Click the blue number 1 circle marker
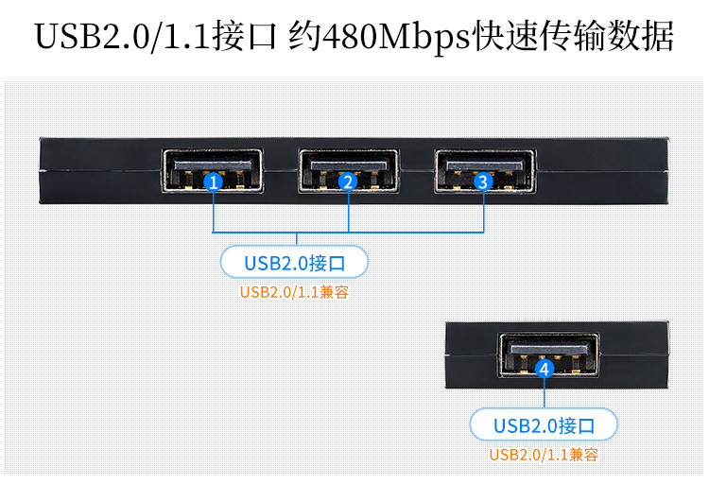Viewport: 709px width, 484px height. (213, 182)
